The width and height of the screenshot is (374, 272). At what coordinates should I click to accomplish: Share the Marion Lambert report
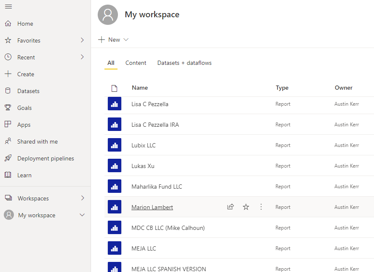[x=230, y=207]
